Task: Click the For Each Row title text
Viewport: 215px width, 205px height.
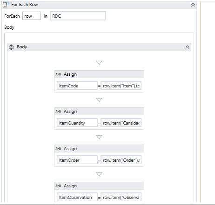Action: [x=25, y=5]
